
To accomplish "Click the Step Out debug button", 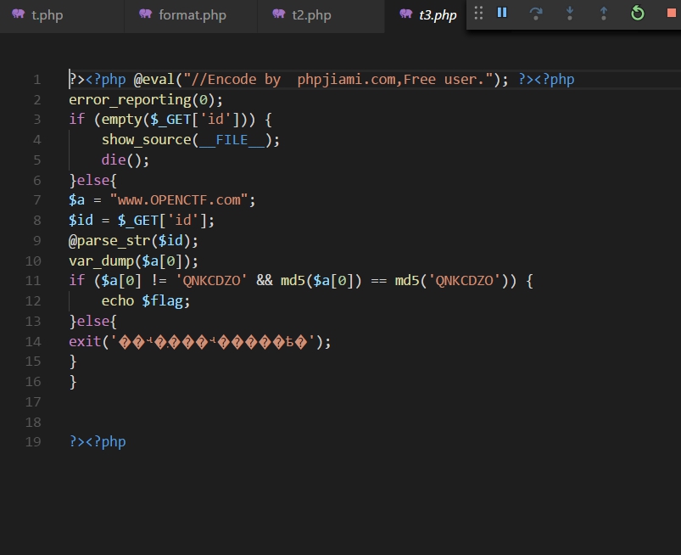I will (604, 14).
